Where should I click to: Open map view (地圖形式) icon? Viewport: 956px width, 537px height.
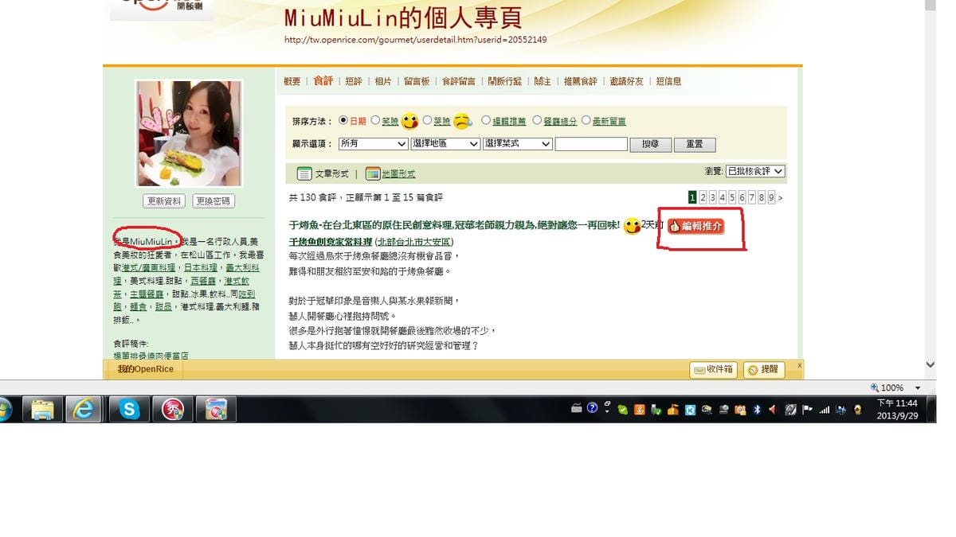[373, 173]
